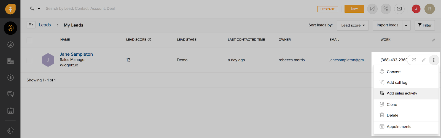441x138 pixels.
Task: Choose Add sales activity from menu
Action: [402, 93]
